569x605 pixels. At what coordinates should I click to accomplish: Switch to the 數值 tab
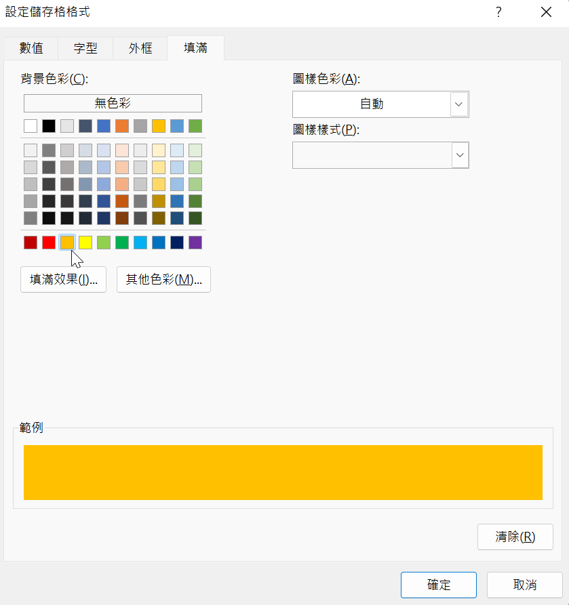[x=31, y=48]
